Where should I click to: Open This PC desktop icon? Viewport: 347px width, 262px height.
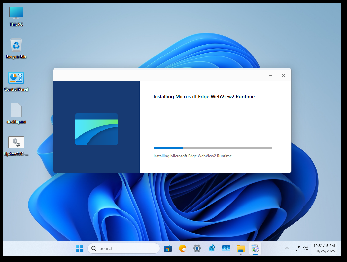tap(16, 17)
